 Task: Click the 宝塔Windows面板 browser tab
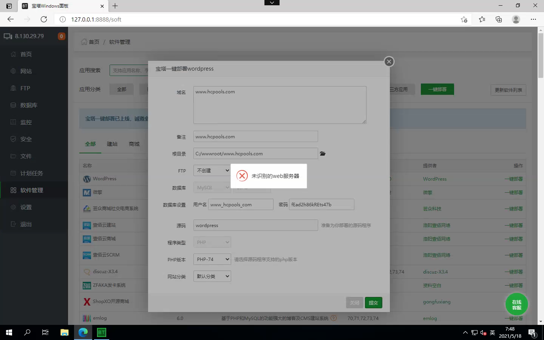pos(63,6)
